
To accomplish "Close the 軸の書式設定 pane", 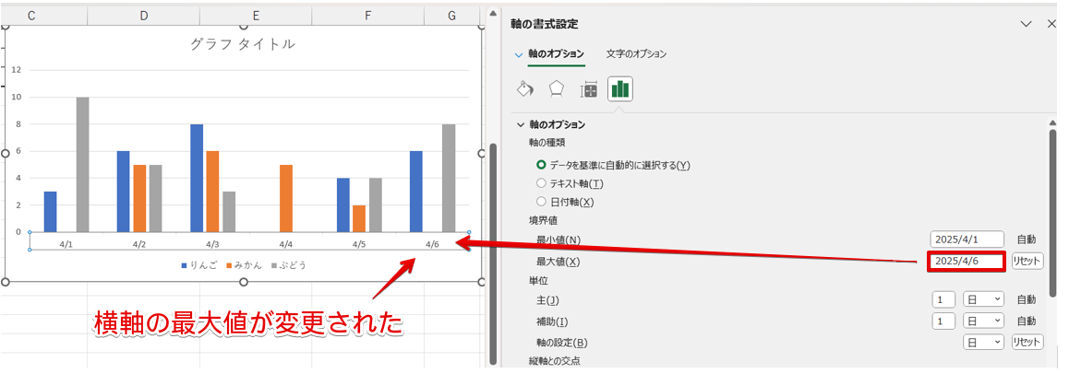I will [1051, 24].
